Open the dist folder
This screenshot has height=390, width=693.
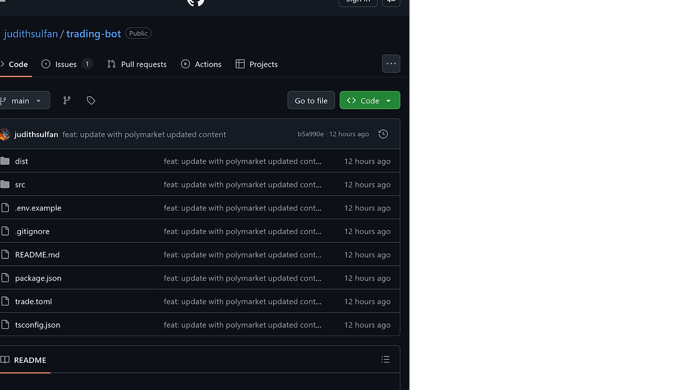[22, 161]
